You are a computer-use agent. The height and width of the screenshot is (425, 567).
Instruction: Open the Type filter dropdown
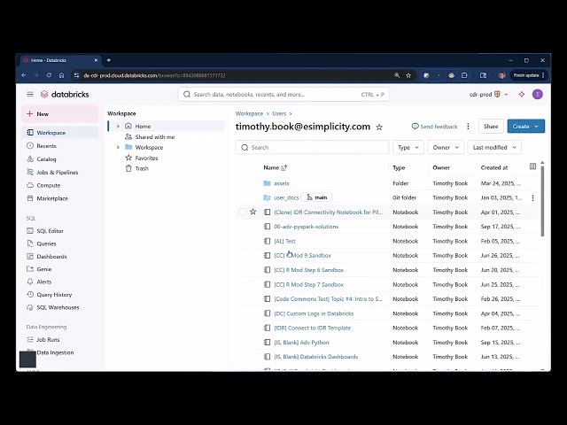(408, 148)
